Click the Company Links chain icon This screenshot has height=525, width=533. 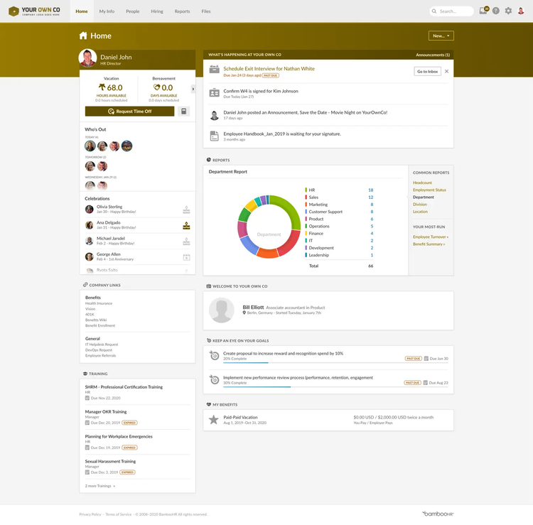coord(85,285)
